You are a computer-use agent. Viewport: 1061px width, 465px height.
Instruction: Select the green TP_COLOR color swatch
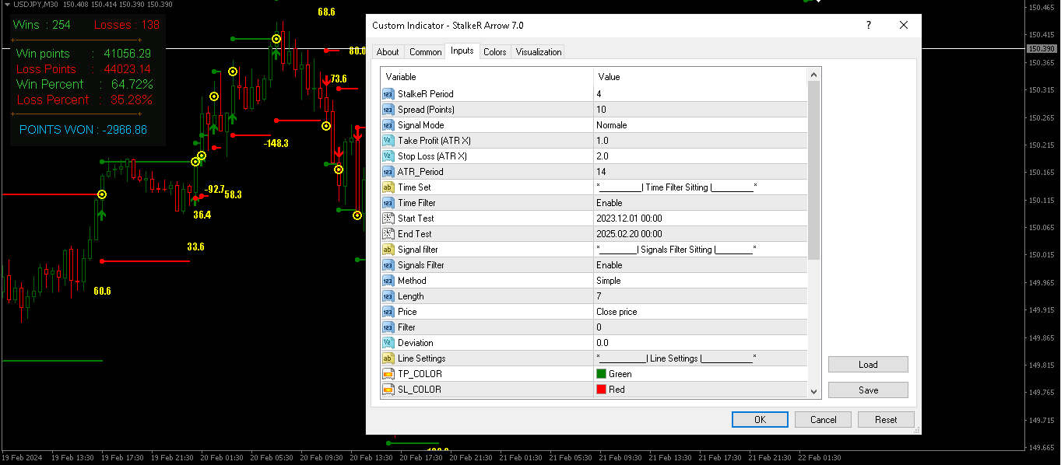[599, 373]
